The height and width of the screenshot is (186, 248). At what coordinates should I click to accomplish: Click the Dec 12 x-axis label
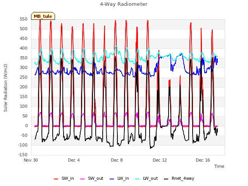pos(160,160)
